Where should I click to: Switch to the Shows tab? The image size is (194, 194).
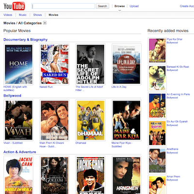[37, 15]
